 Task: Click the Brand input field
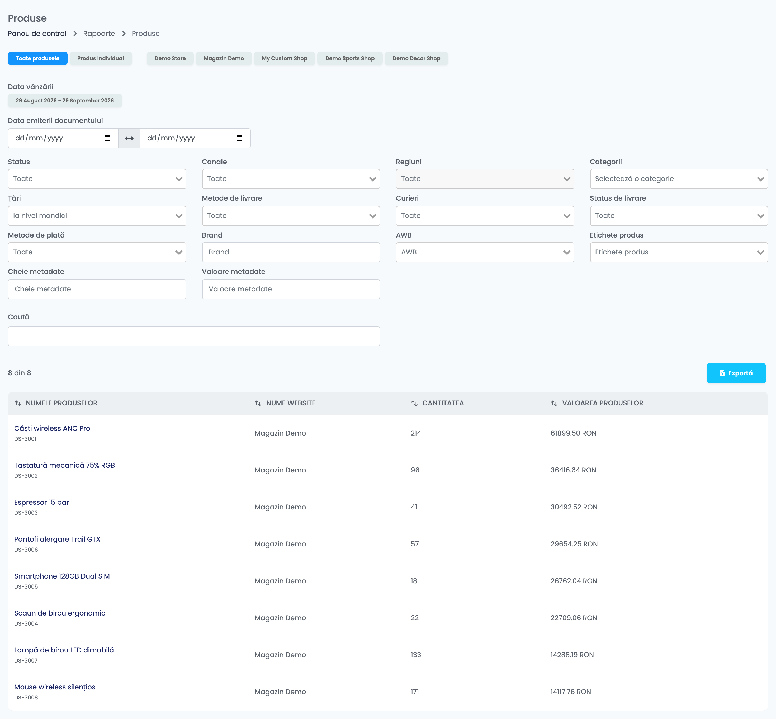point(291,252)
